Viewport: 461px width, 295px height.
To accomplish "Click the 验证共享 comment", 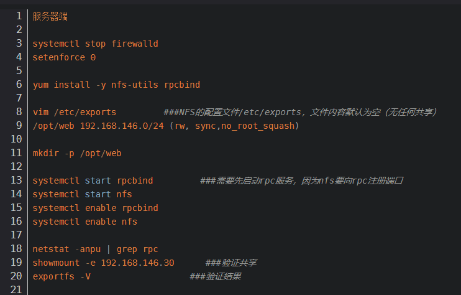I will pos(231,263).
